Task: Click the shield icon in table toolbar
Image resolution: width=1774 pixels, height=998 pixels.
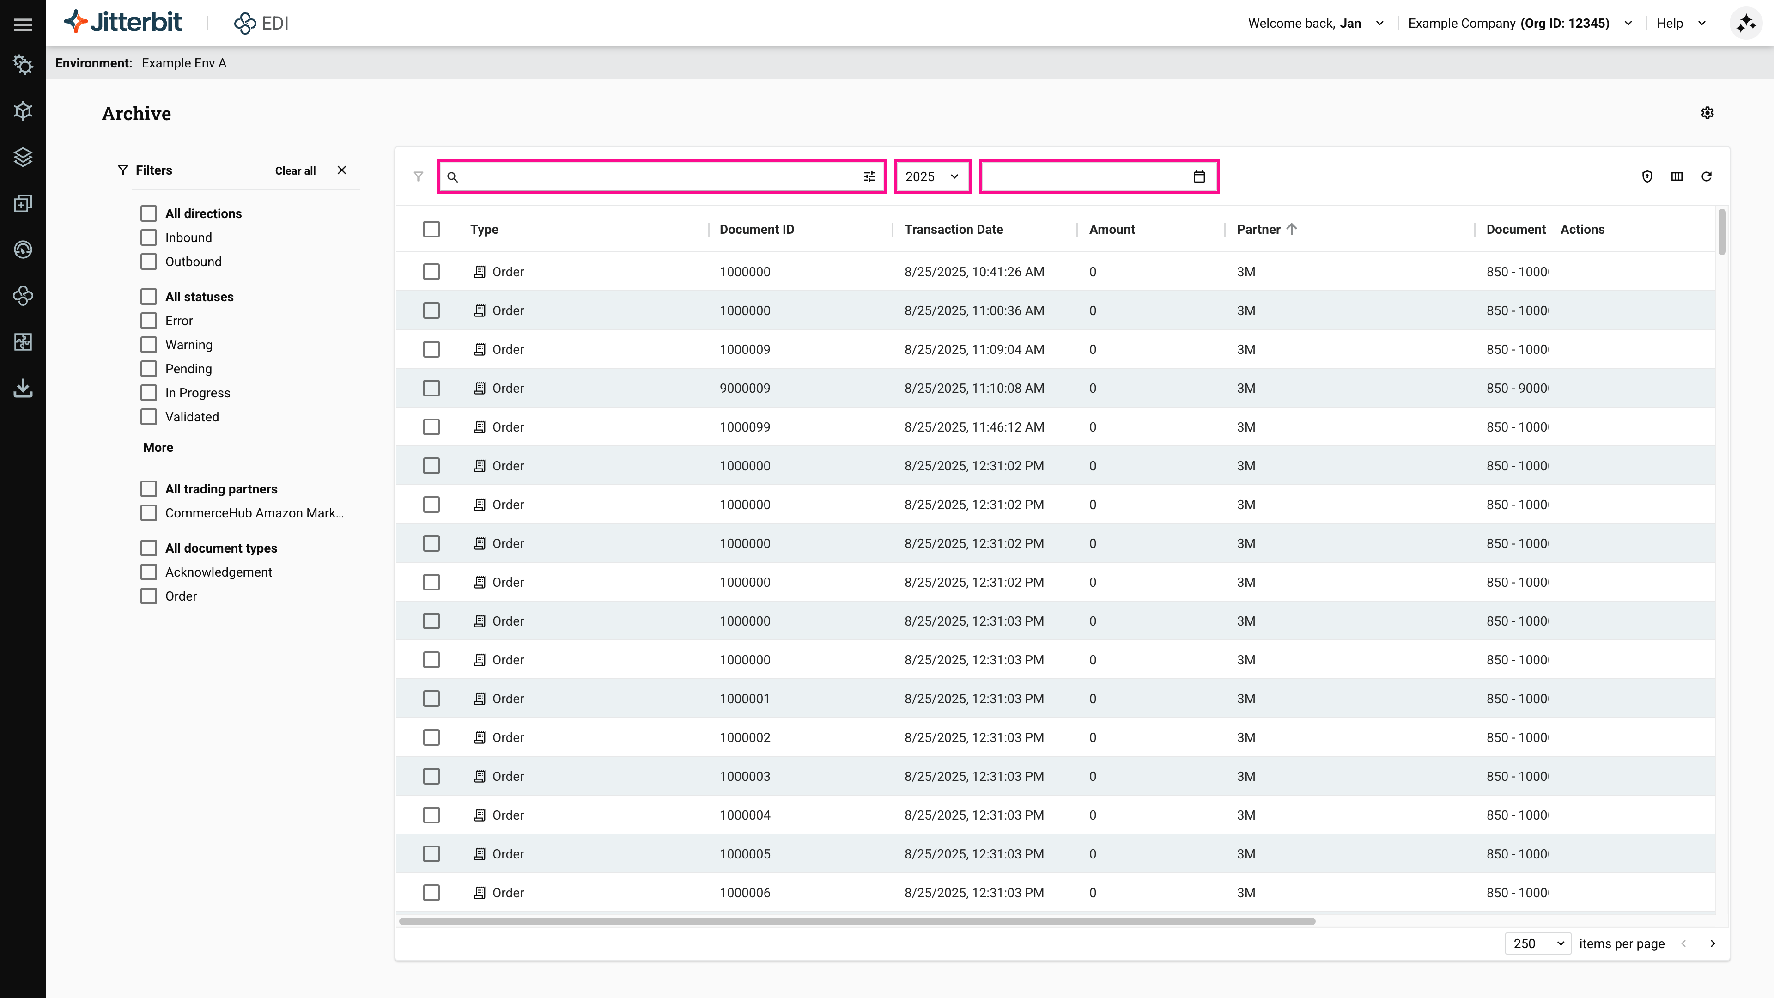Action: coord(1646,176)
